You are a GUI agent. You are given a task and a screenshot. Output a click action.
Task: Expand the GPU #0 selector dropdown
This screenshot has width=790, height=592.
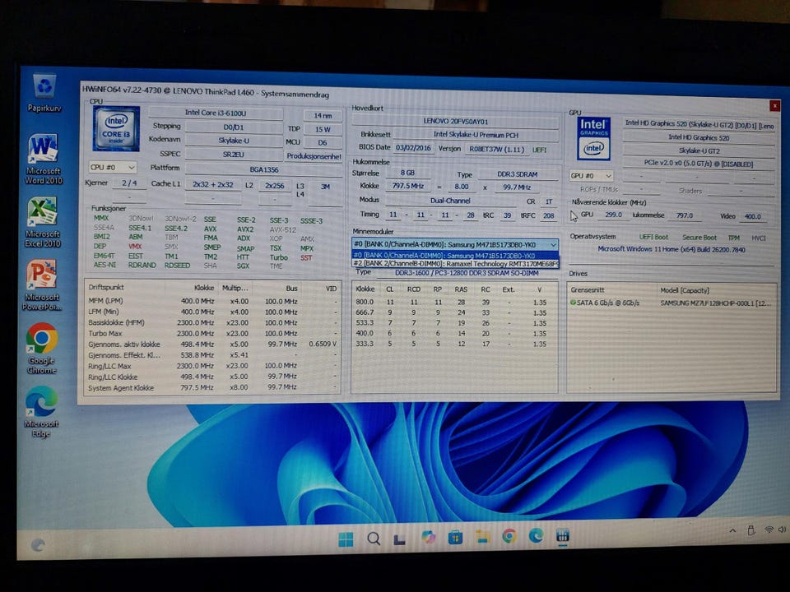591,176
